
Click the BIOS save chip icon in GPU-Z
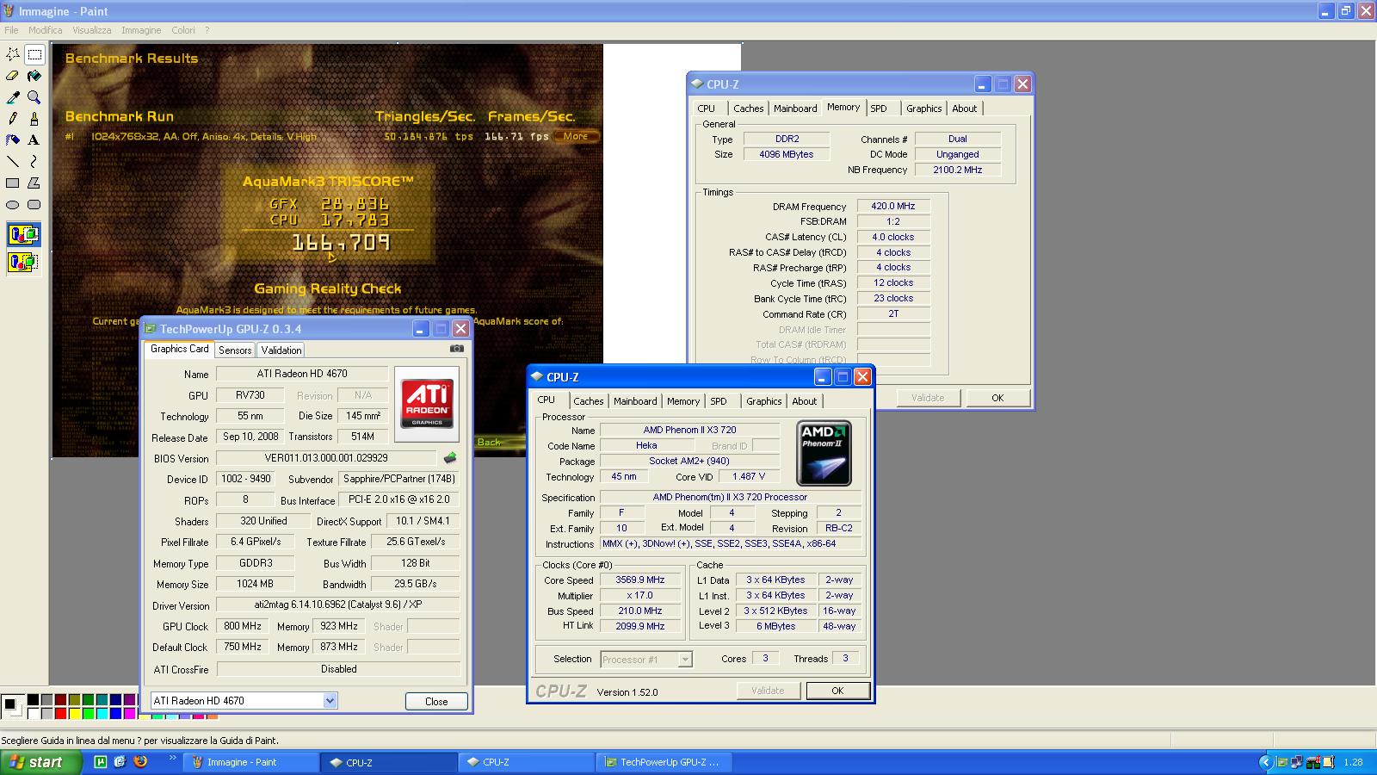point(449,458)
